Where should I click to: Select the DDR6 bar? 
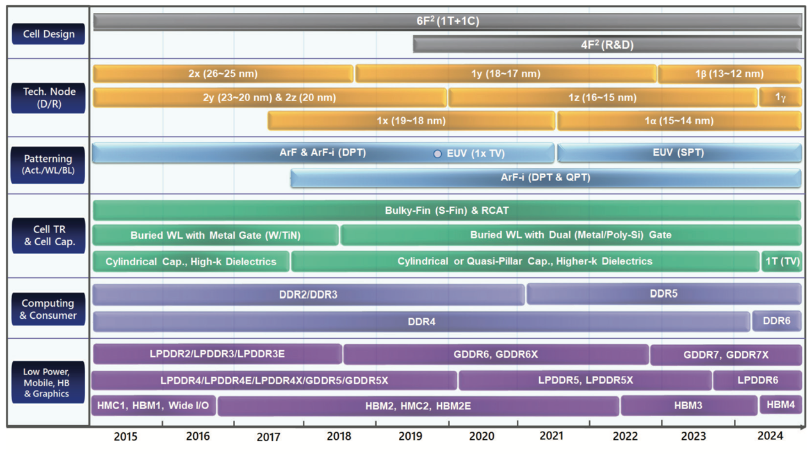point(777,321)
